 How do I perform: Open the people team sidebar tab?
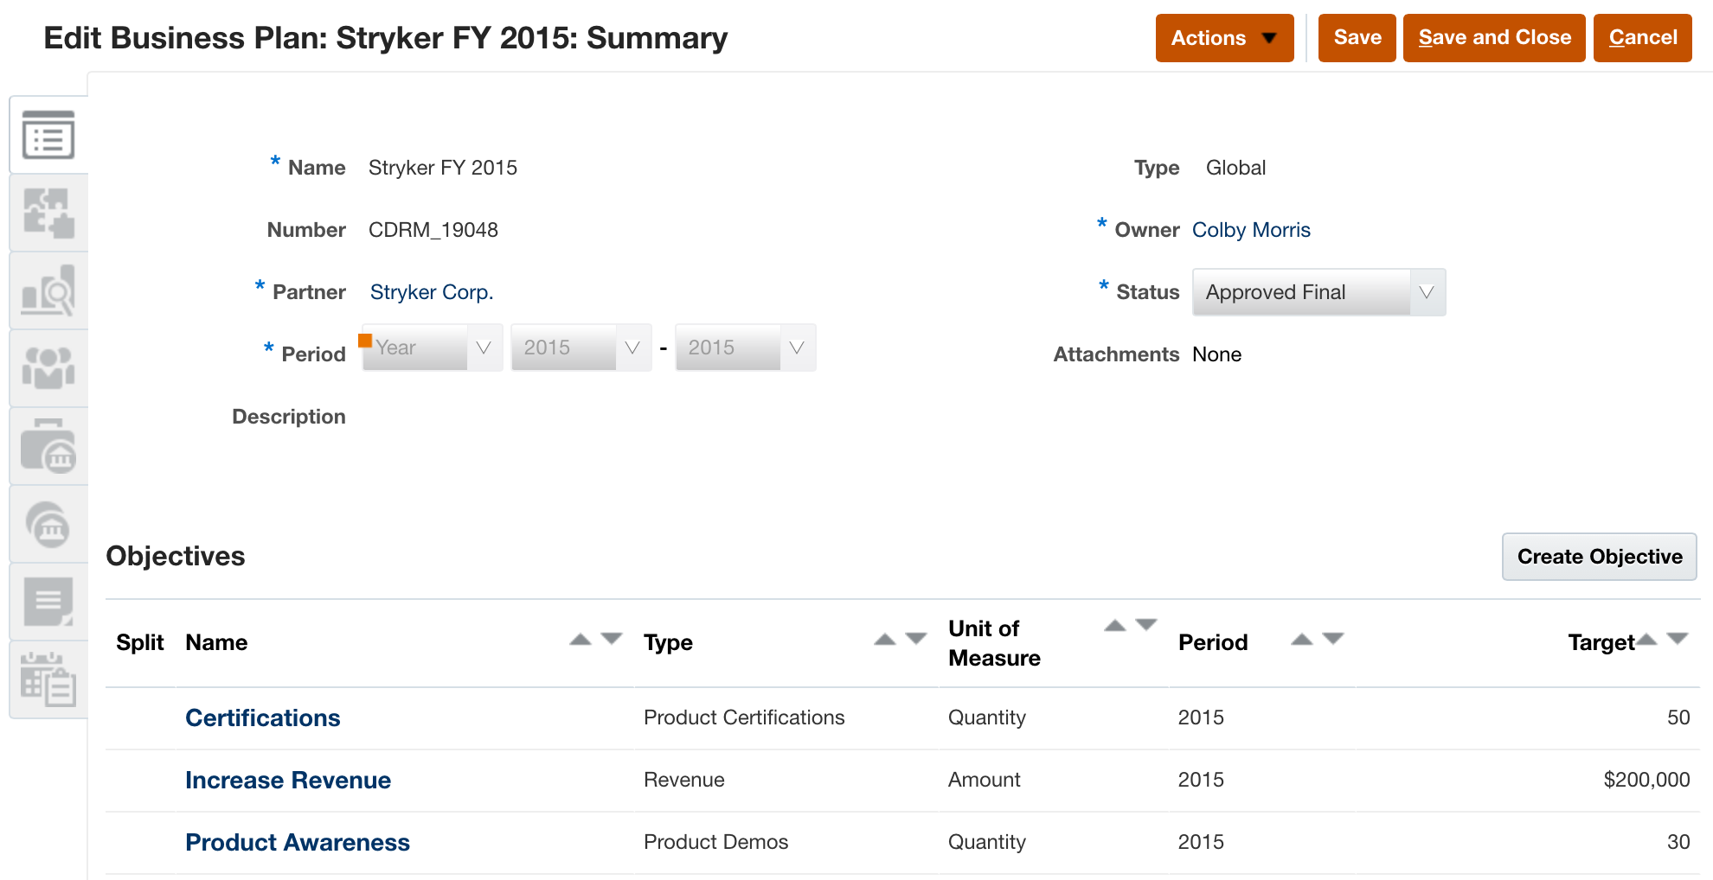click(x=48, y=368)
